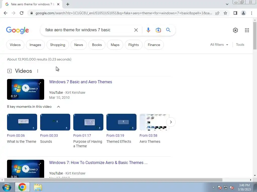This screenshot has height=192, width=257.
Task: Submit search with magnifier icon
Action: coord(168,30)
